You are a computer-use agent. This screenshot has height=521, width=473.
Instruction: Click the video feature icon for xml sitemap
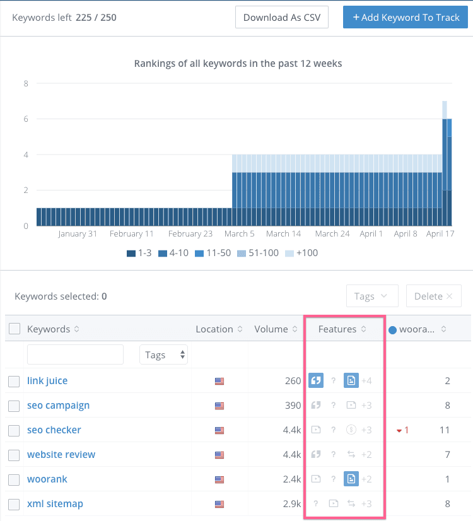coord(334,503)
